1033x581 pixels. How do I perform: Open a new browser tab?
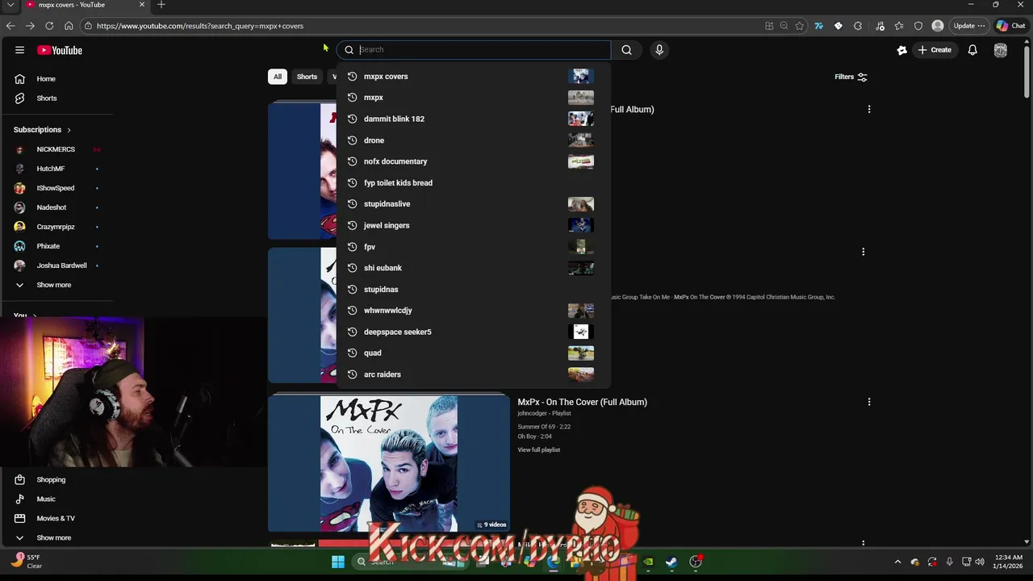pyautogui.click(x=161, y=5)
